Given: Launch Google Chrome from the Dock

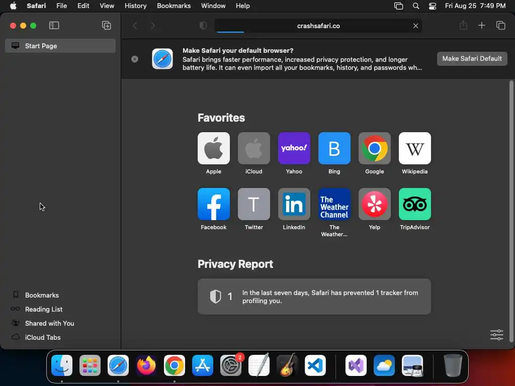Looking at the screenshot, I should [175, 365].
